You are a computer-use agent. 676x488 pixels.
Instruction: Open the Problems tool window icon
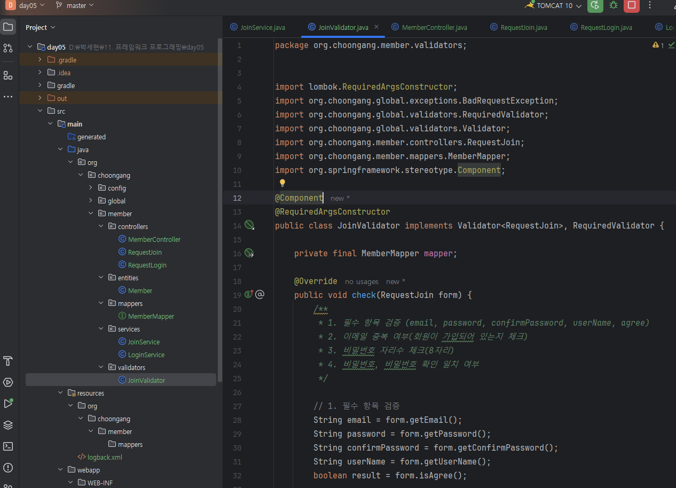coord(8,468)
